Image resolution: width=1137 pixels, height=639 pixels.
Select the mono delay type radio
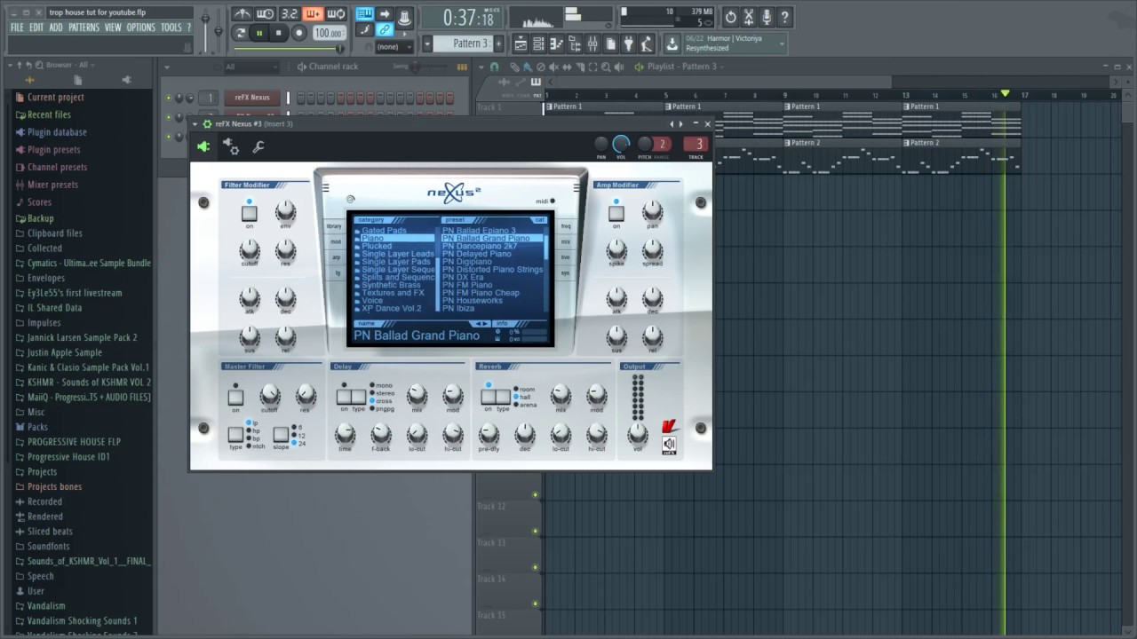(370, 385)
